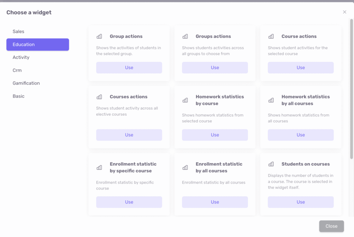
Task: Click chart icon beside Students on courses
Action: 271,164
